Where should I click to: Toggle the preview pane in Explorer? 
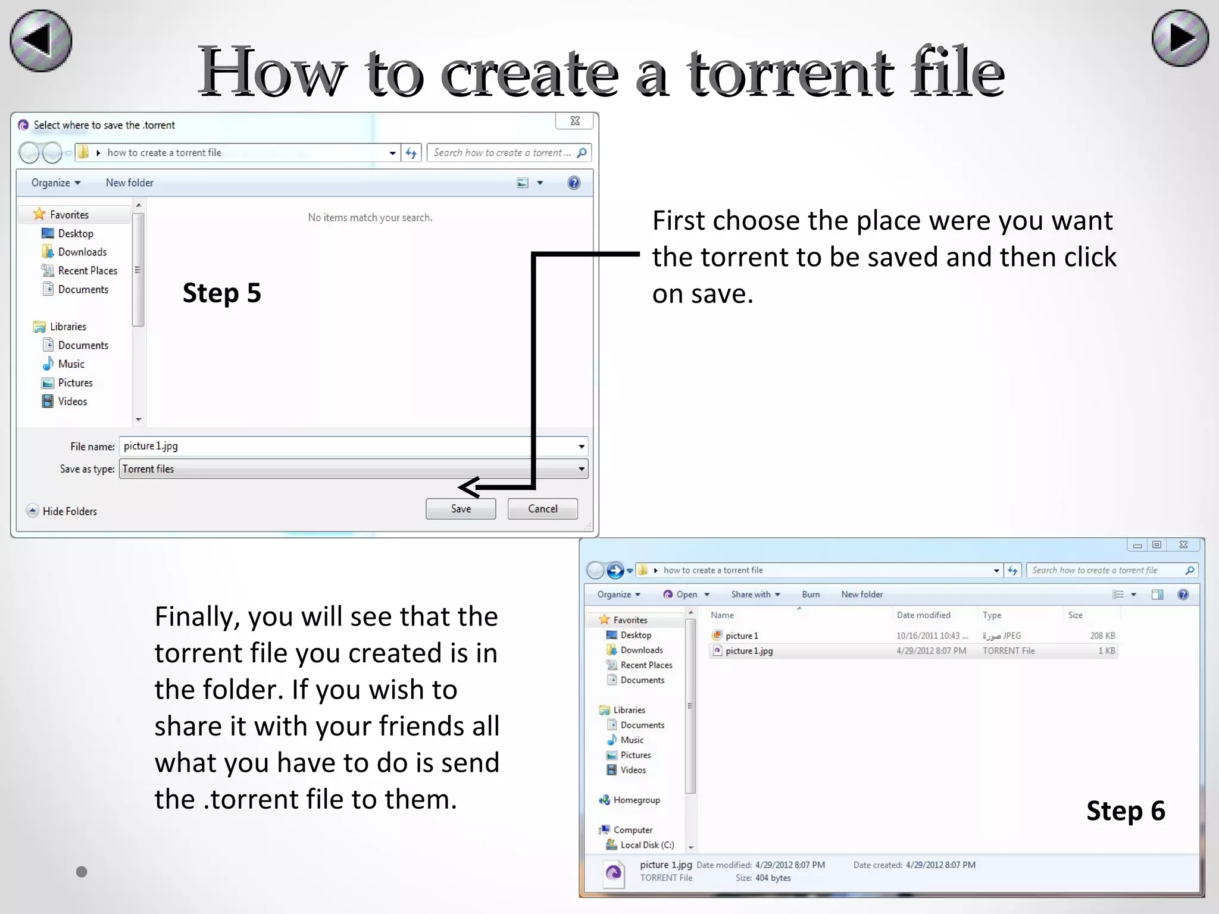tap(1157, 594)
